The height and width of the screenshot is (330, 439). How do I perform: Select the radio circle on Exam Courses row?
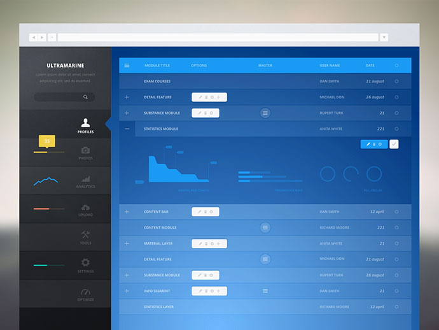396,82
